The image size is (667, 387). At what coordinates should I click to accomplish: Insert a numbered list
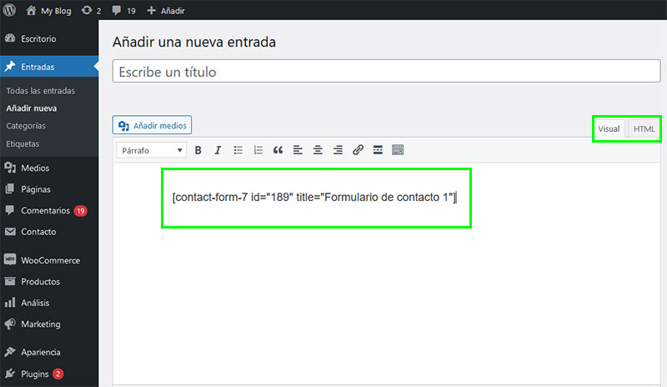click(x=258, y=150)
